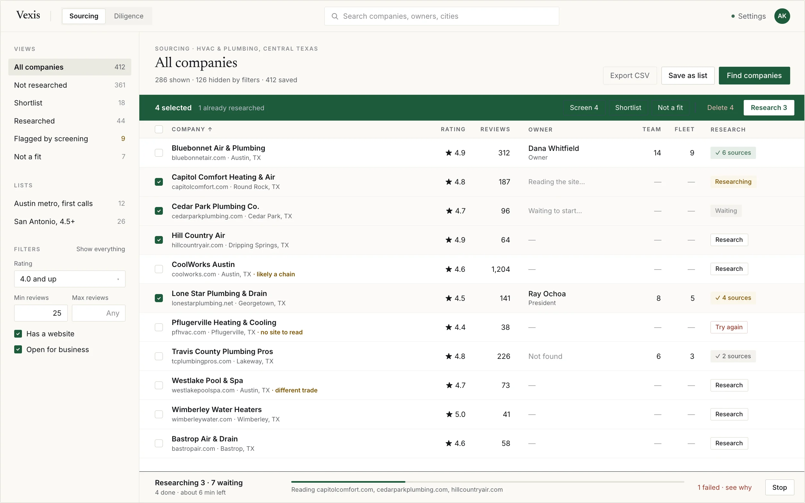805x503 pixels.
Task: Select the Bluebonnet Air & Plumbing checkbox
Action: [159, 153]
